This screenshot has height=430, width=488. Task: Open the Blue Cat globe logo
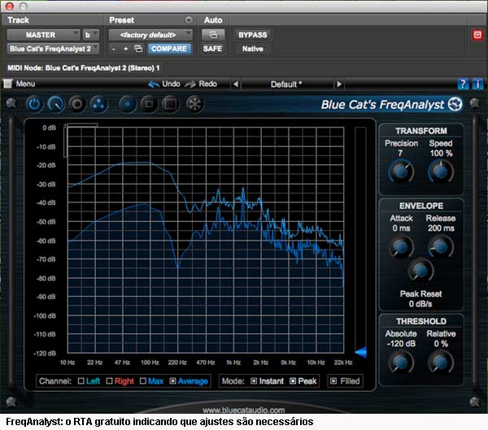coord(455,104)
